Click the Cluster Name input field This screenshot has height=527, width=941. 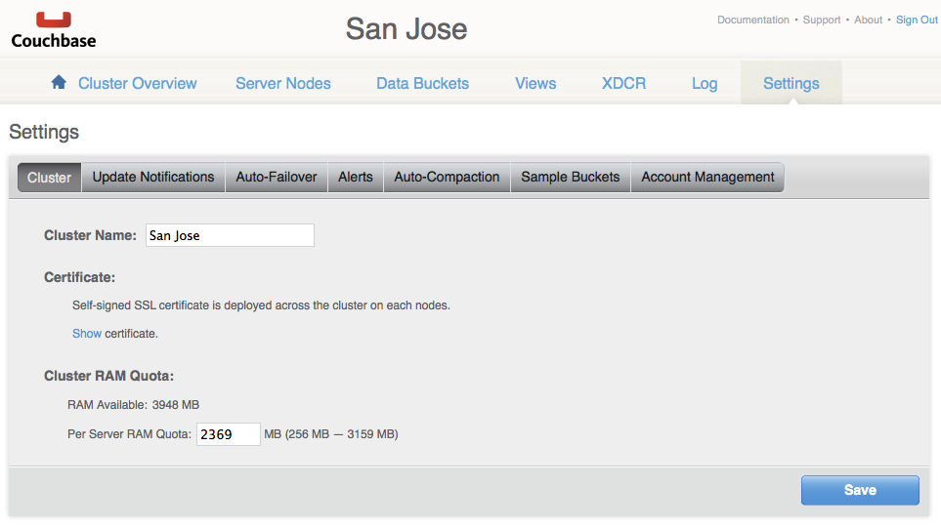click(x=230, y=235)
